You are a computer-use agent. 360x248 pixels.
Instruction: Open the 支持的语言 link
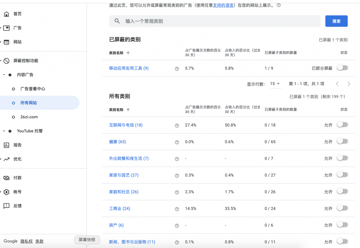(x=223, y=6)
